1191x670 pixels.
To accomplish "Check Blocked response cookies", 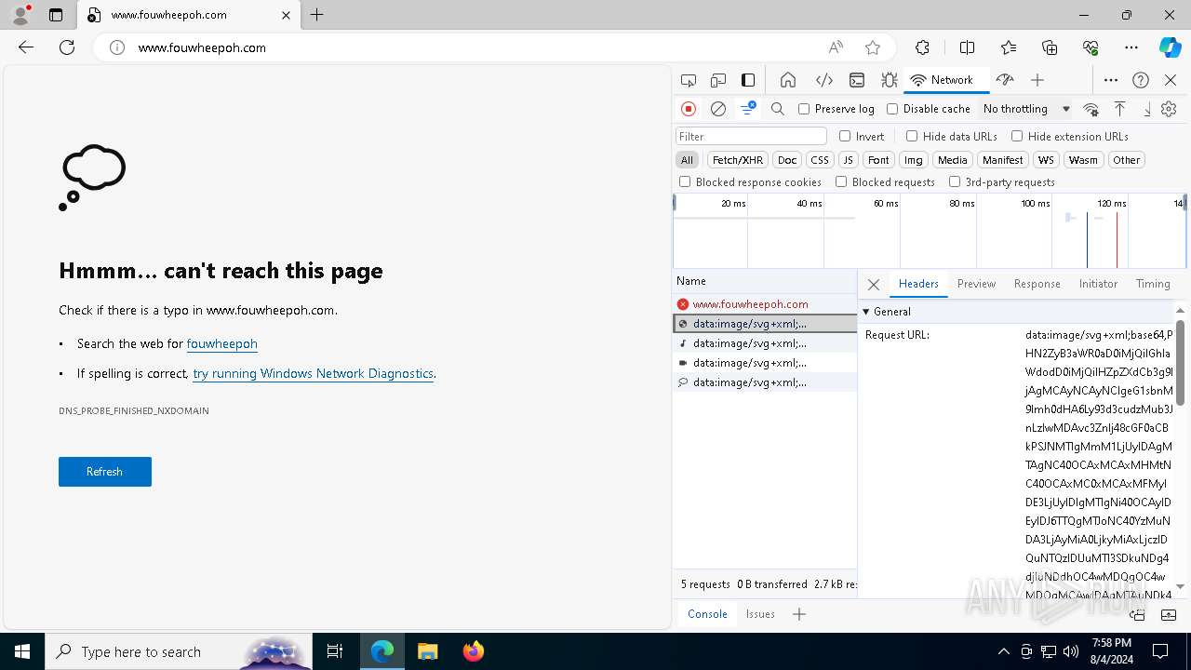I will click(685, 181).
